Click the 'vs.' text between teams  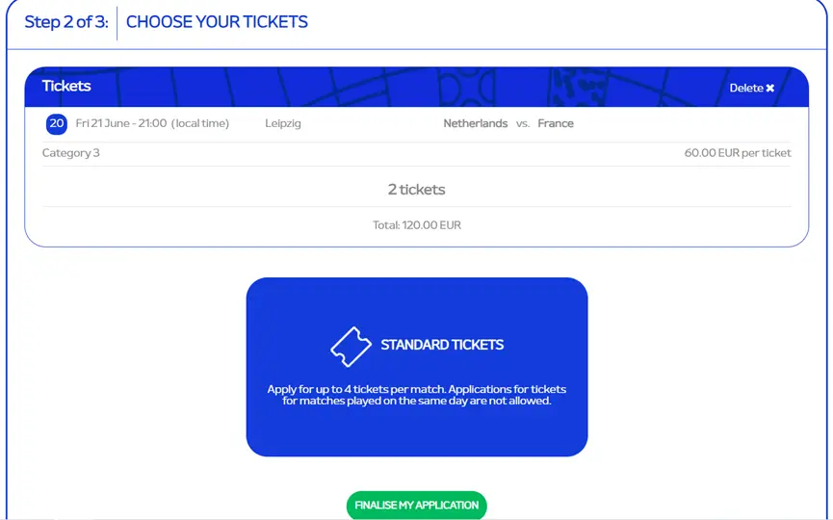click(x=523, y=124)
